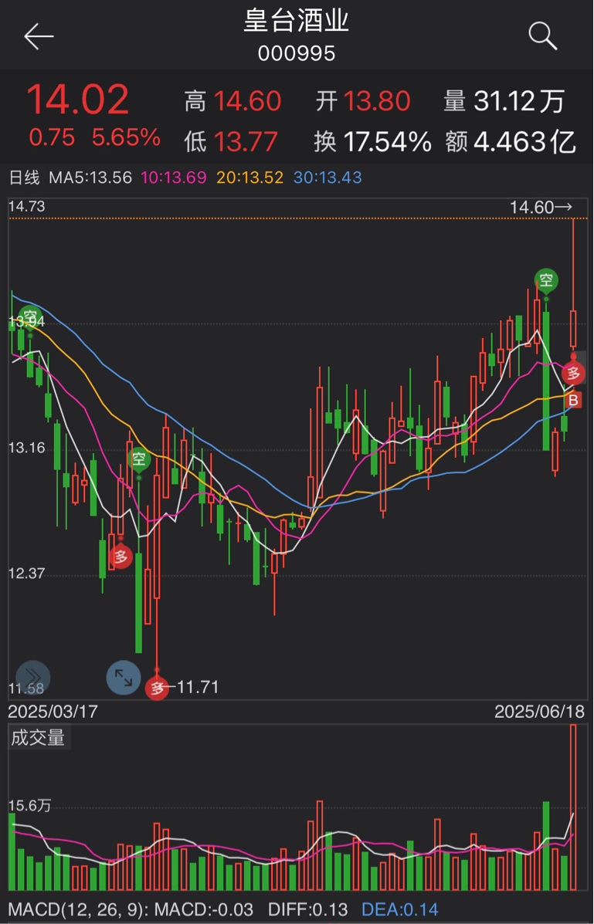Tap the stock code 000995
The width and height of the screenshot is (594, 924).
[297, 53]
